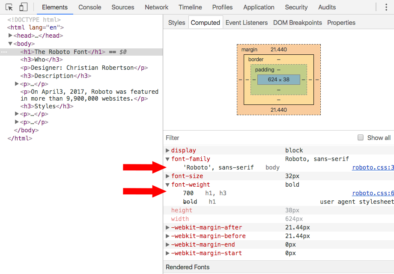This screenshot has width=394, height=274.
Task: Expand the font-size computed property
Action: pyautogui.click(x=167, y=176)
